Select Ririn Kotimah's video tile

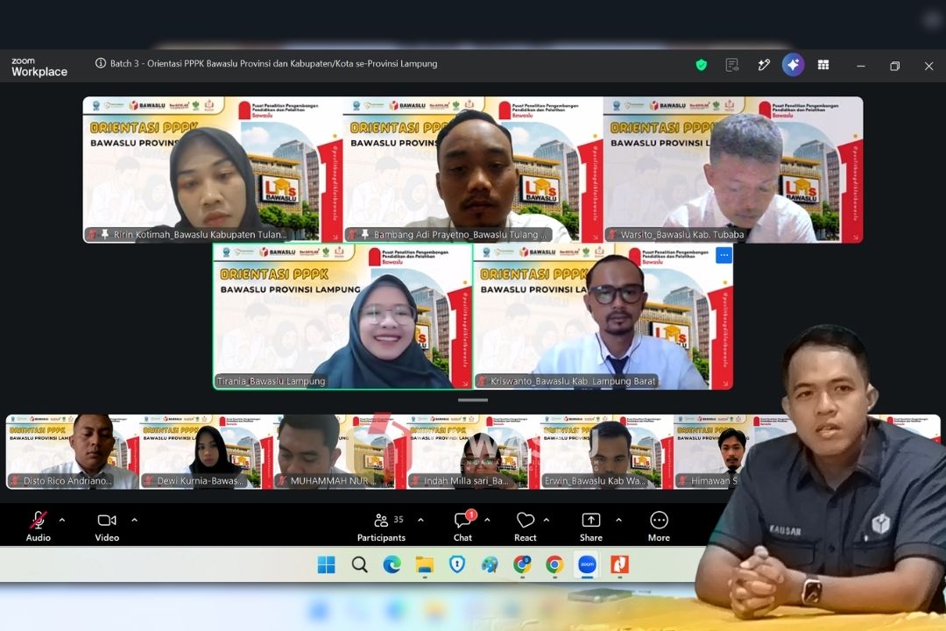212,170
